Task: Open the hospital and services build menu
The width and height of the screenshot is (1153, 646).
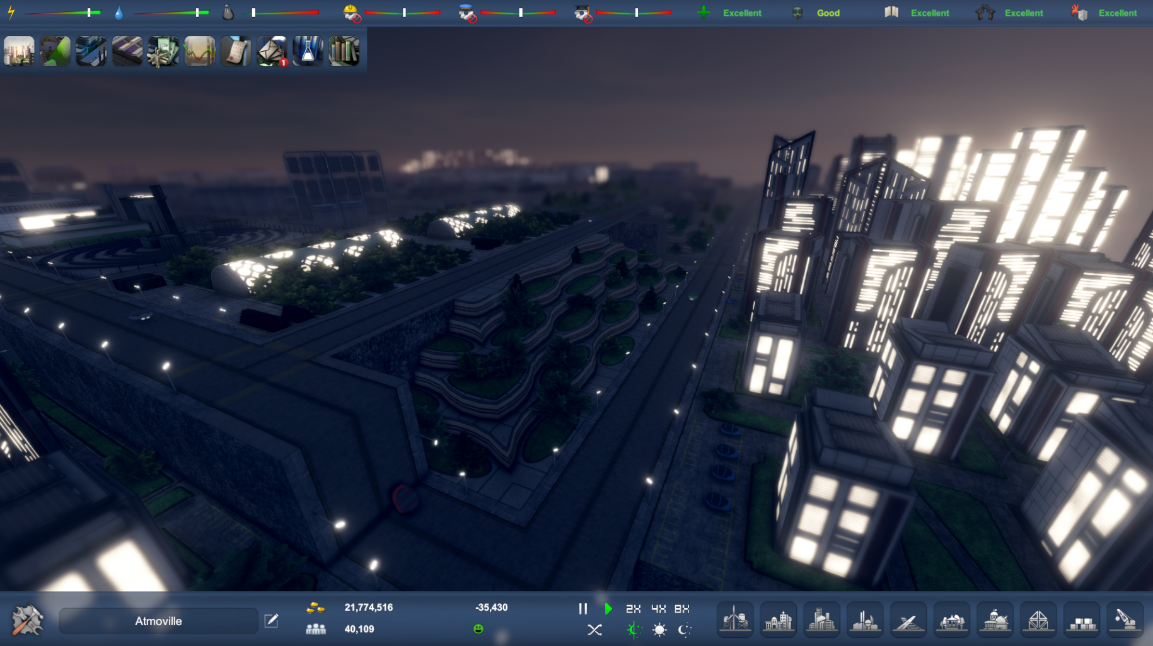Action: (x=779, y=620)
